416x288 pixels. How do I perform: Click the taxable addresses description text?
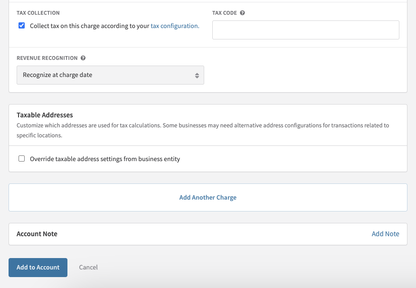203,130
